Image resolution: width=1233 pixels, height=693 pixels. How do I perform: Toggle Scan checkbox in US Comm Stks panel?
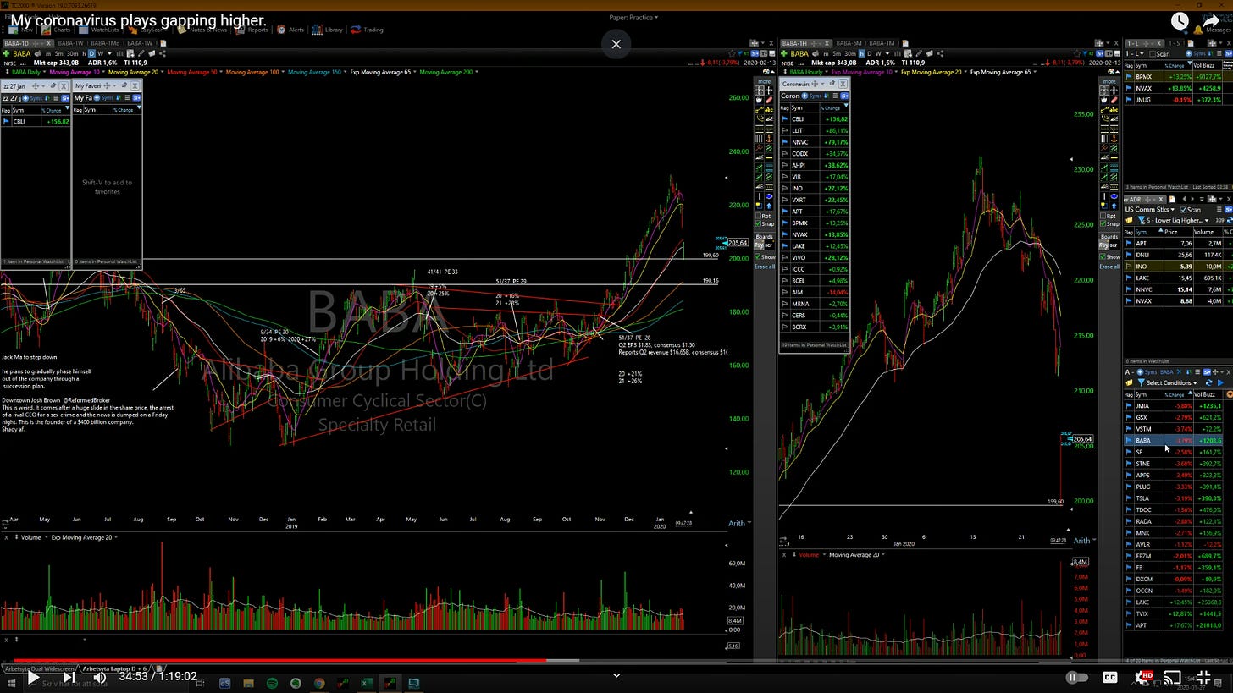coord(1183,210)
